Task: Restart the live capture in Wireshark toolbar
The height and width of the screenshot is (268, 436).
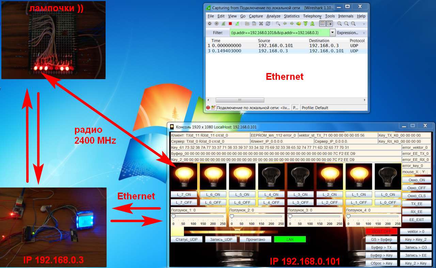Action: pyautogui.click(x=237, y=24)
